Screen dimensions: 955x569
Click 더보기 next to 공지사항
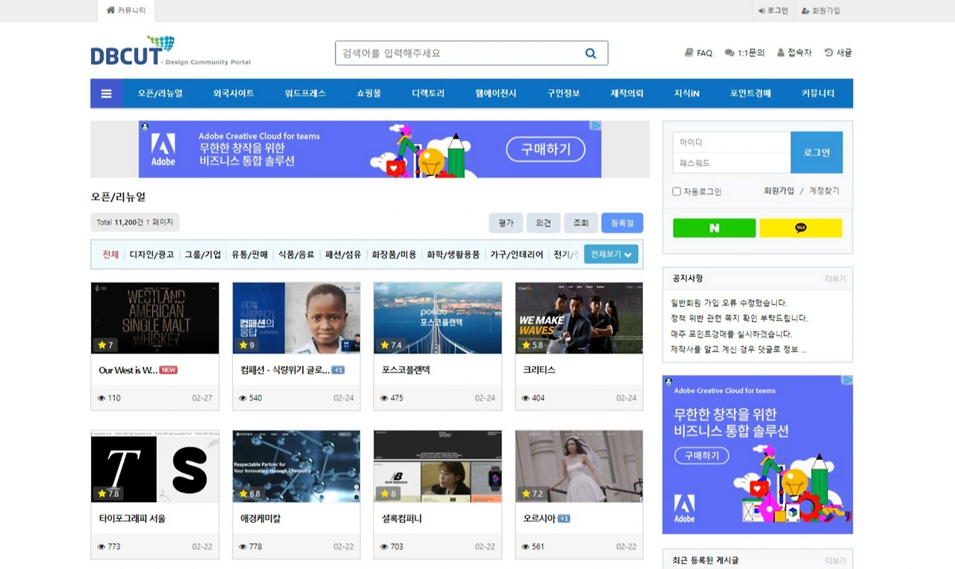(836, 279)
